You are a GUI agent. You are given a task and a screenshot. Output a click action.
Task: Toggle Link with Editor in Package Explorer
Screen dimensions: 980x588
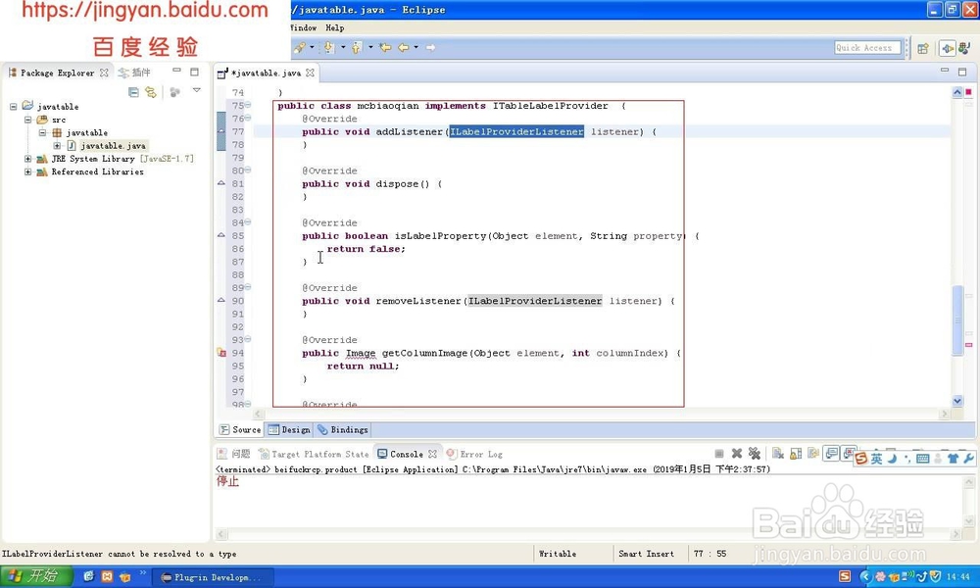point(151,92)
